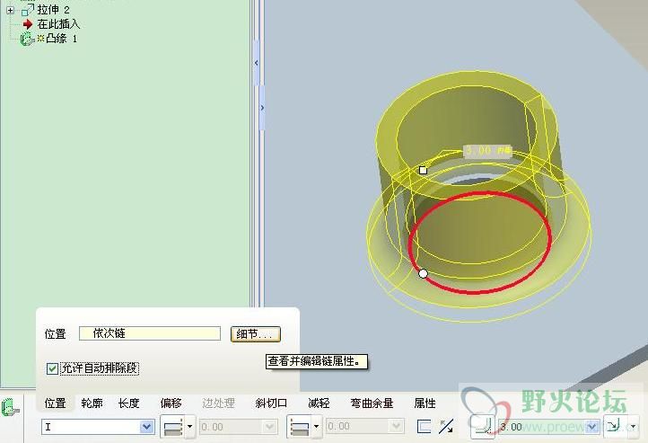Click the profile shape field containing I
The height and width of the screenshot is (443, 648).
pos(98,427)
